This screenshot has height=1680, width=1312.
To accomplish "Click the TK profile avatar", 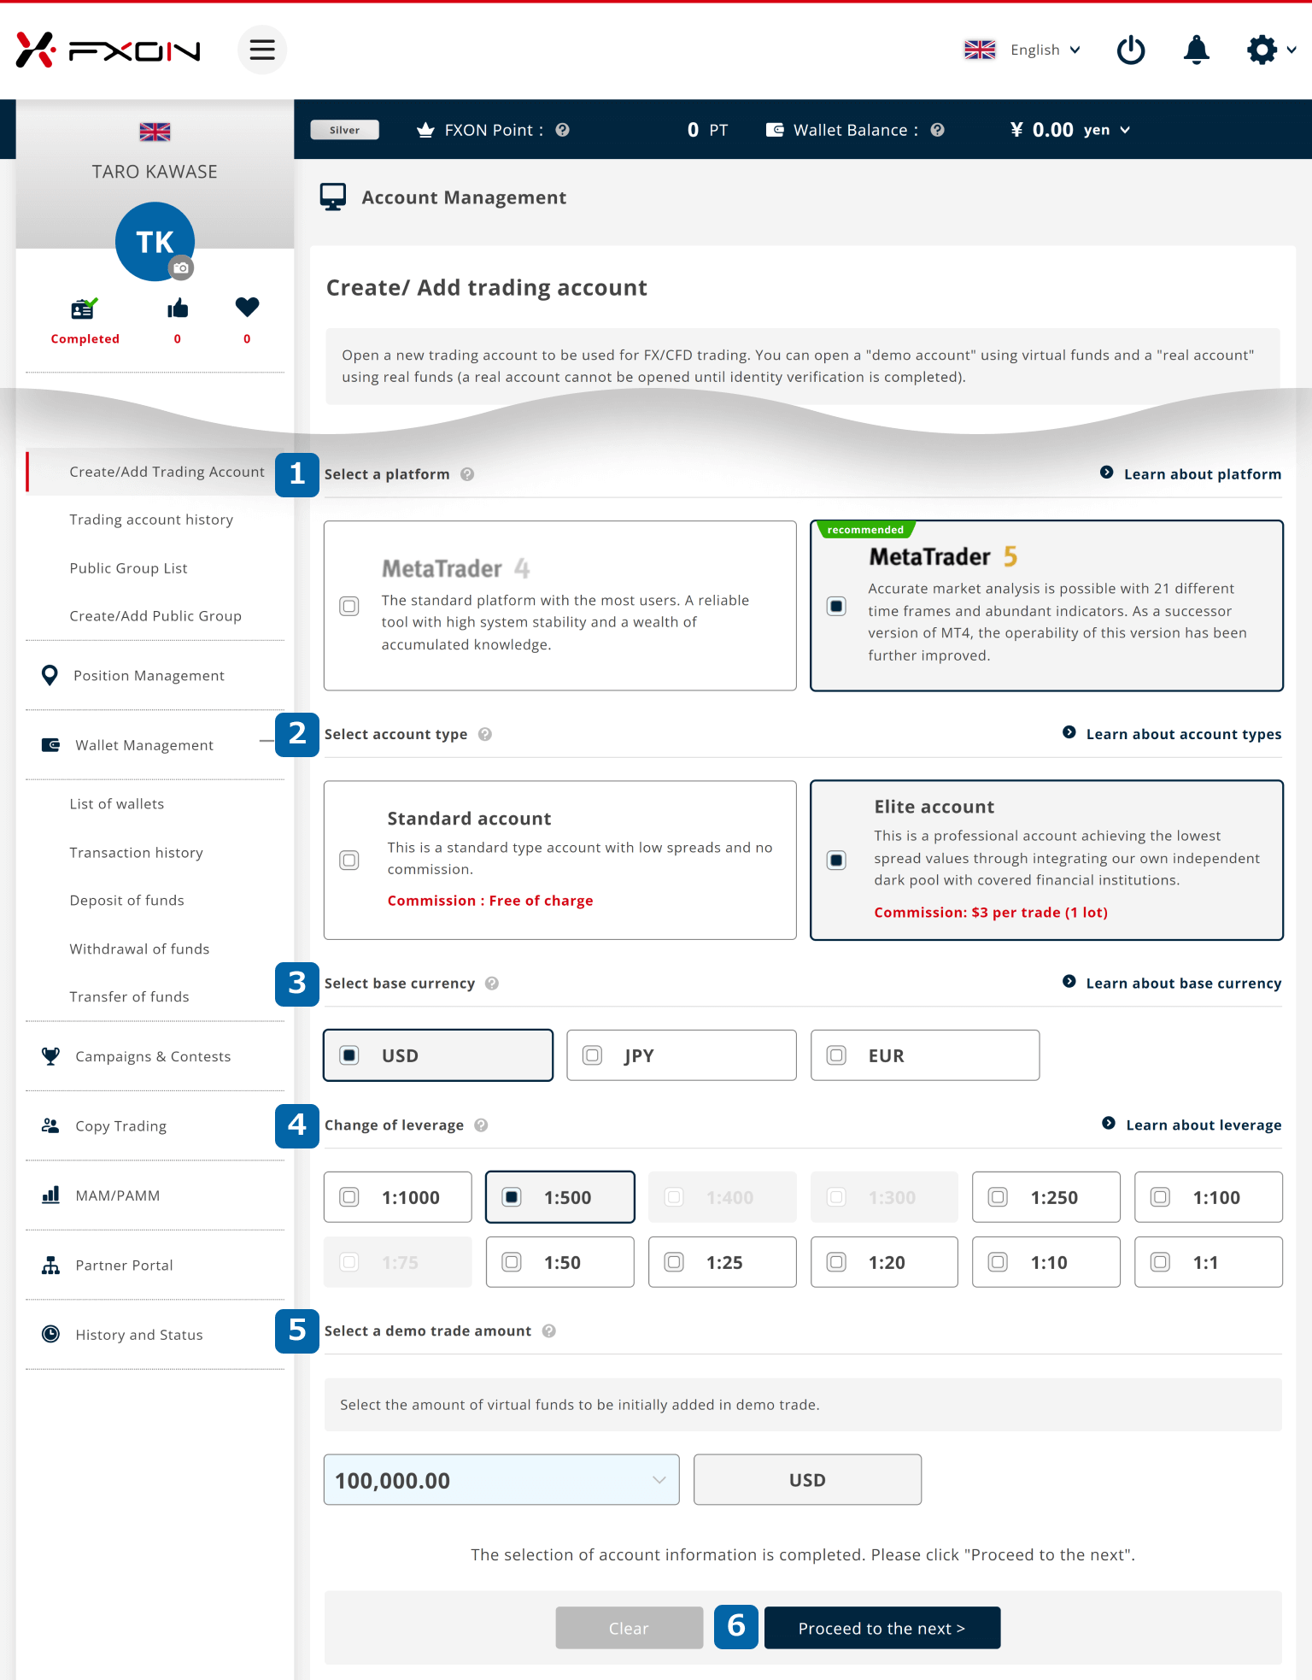I will [155, 241].
